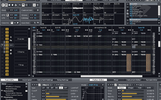
Task: Click the single-track edit icon at transport right
Action: point(37,5)
